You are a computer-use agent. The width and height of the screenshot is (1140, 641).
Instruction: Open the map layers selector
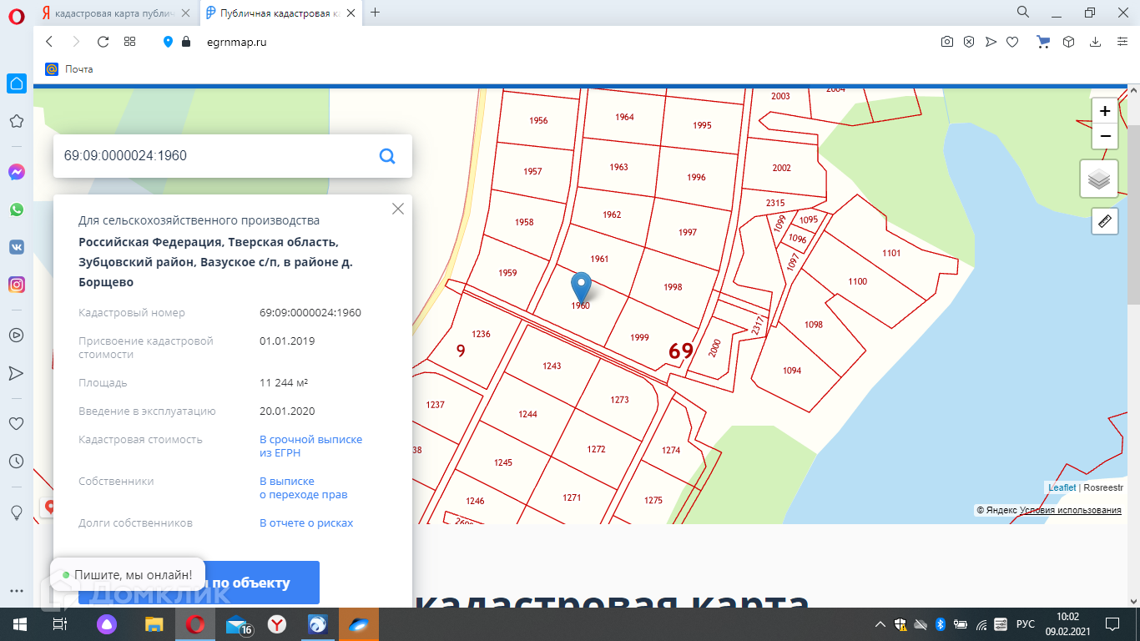pyautogui.click(x=1099, y=179)
